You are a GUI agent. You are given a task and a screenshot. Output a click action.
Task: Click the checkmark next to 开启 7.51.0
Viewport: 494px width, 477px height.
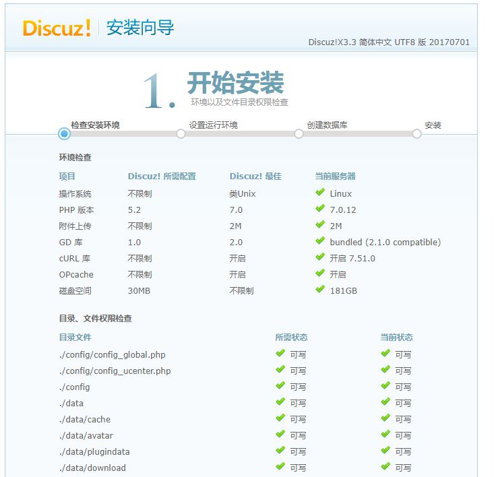point(320,257)
